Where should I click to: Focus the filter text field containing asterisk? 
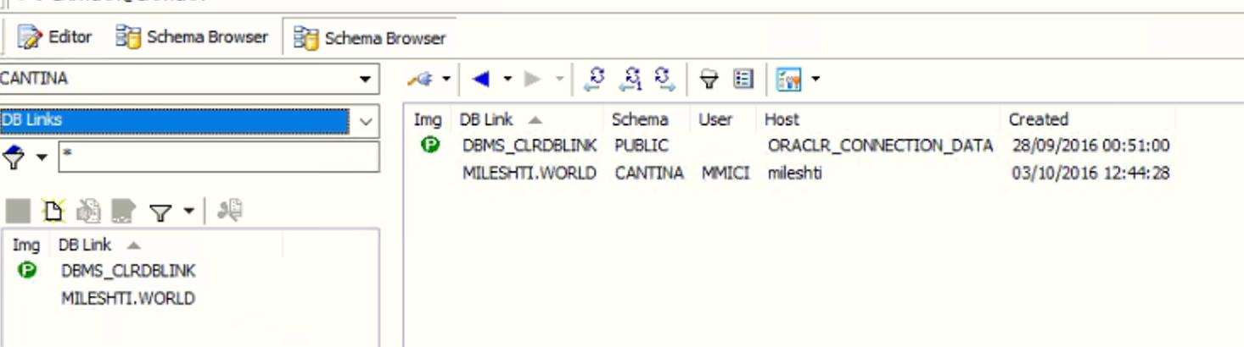[x=219, y=157]
